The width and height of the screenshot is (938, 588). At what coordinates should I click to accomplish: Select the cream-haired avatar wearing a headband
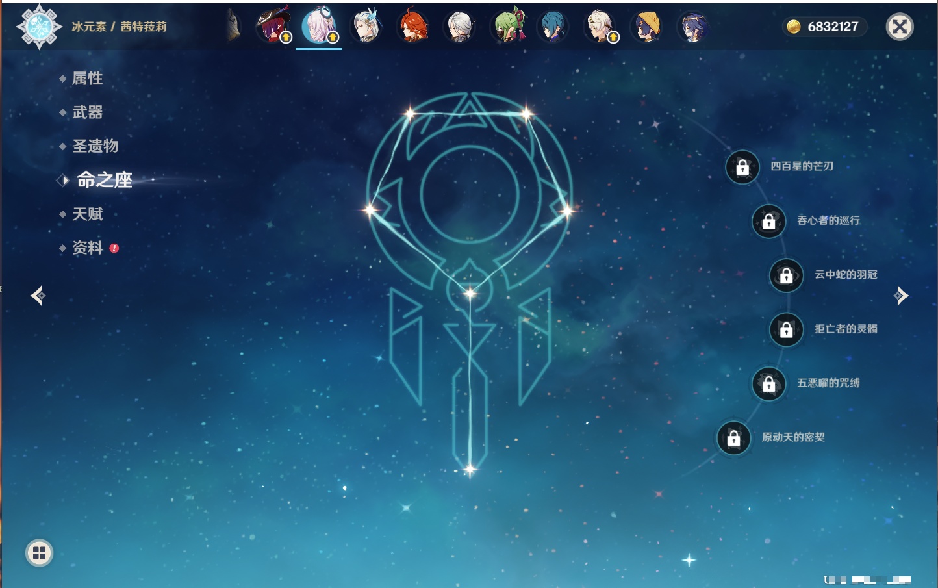(601, 27)
